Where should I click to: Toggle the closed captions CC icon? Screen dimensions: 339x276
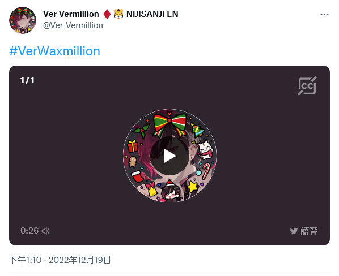(307, 86)
